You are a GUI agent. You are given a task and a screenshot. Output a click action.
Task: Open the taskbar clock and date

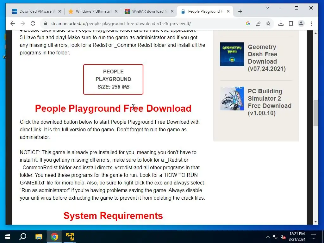pos(297,237)
